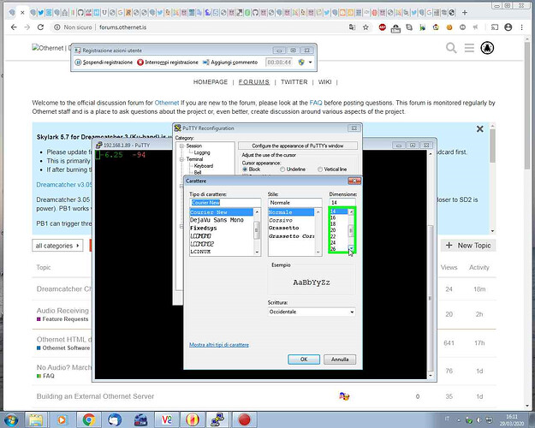
Task: Open the forum user avatar penguin icon
Action: (x=487, y=48)
